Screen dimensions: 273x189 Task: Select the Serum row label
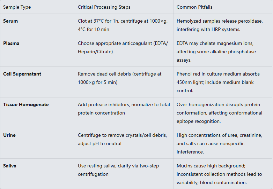coord(10,21)
